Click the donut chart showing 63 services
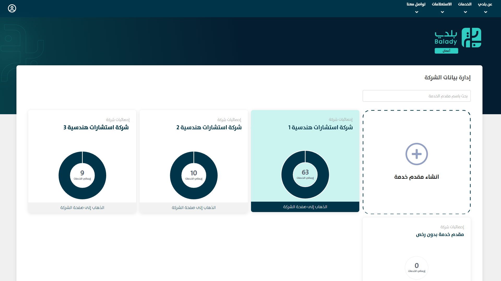This screenshot has height=281, width=501. [305, 175]
